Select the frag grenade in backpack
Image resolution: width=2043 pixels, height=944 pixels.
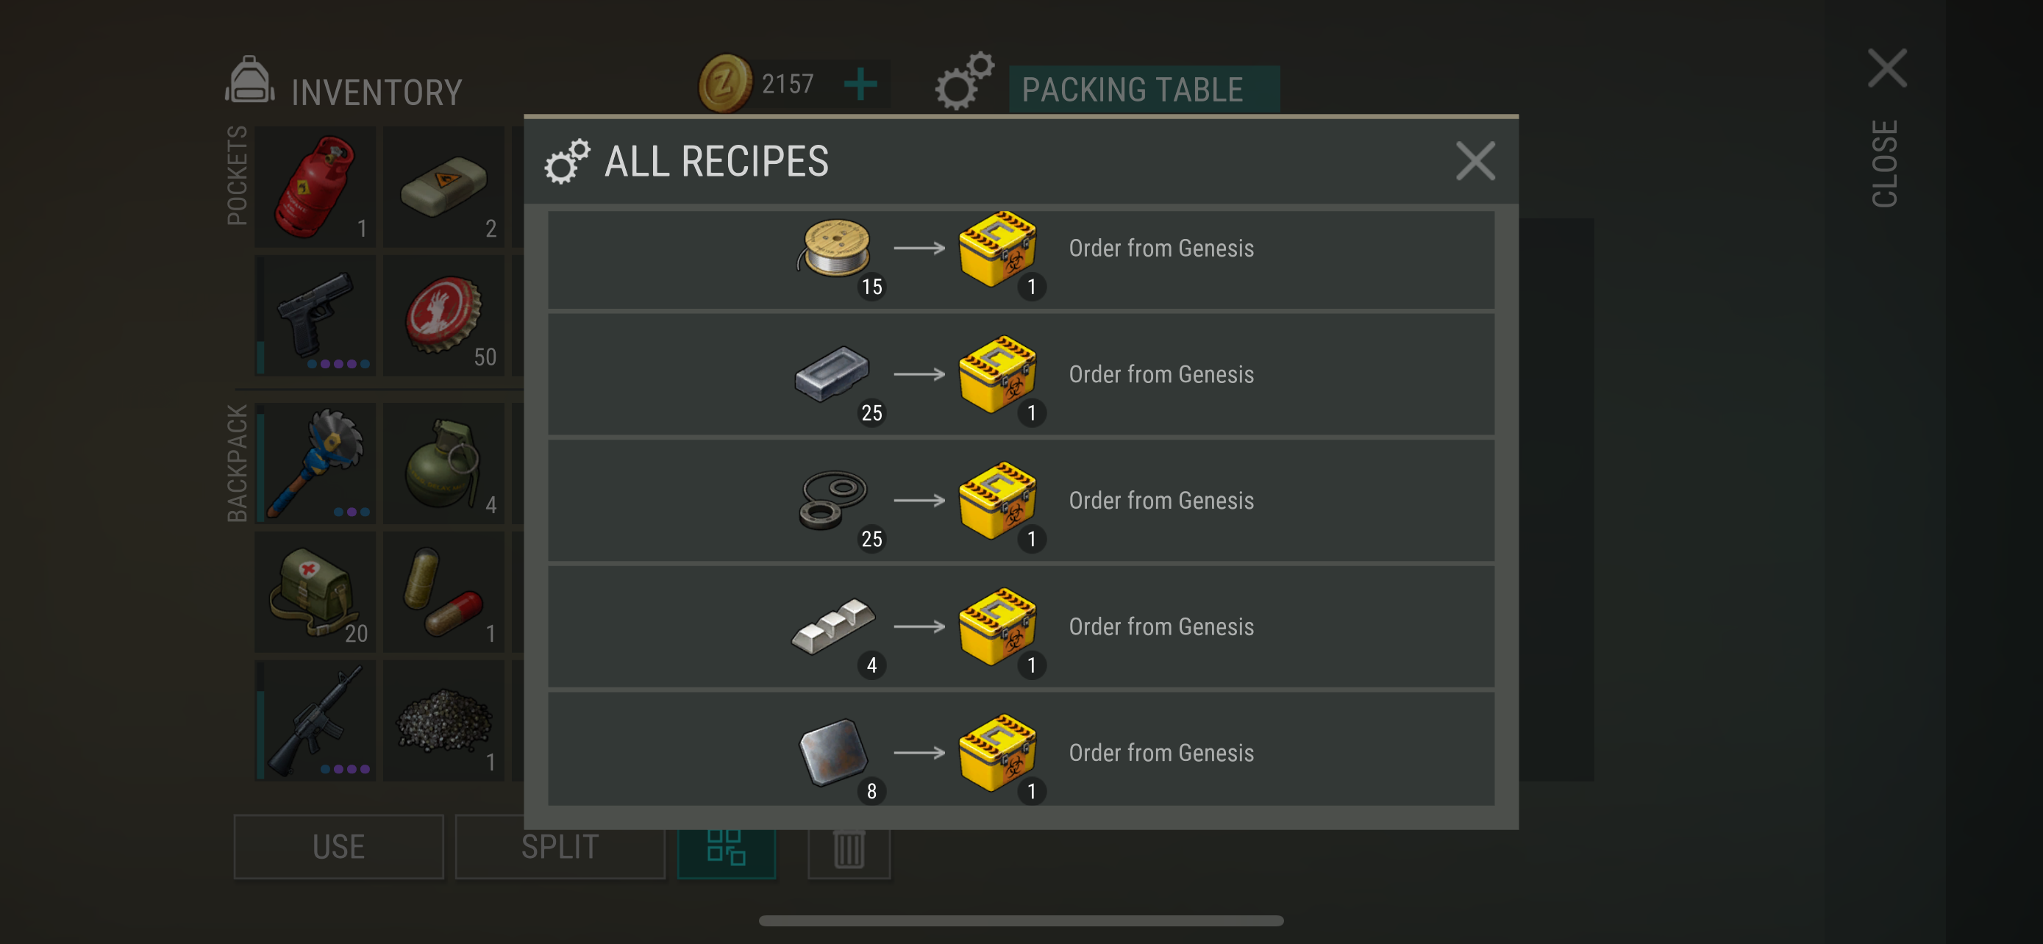coord(443,464)
